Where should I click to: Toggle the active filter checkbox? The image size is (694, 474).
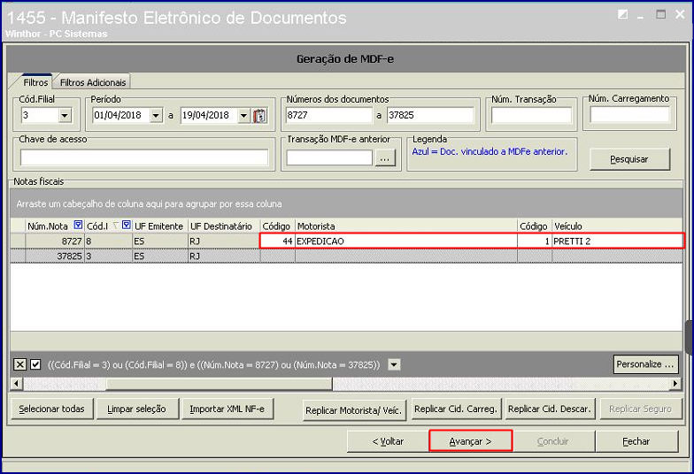coord(35,364)
